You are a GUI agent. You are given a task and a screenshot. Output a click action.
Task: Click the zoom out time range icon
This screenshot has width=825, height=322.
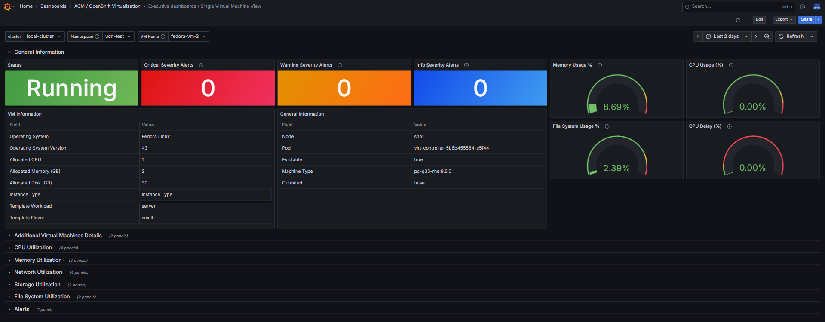(767, 37)
